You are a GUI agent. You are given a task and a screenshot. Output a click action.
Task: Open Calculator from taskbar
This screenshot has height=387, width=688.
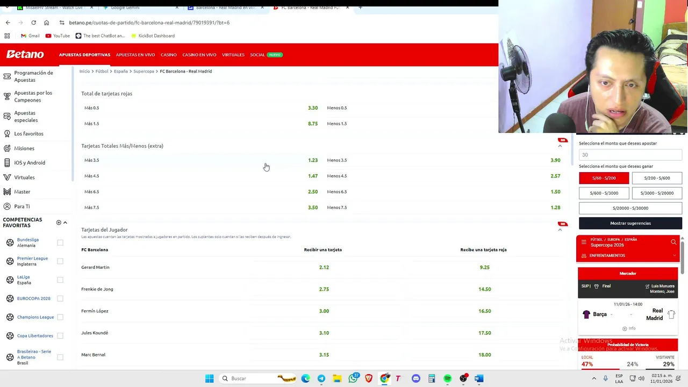tap(431, 378)
